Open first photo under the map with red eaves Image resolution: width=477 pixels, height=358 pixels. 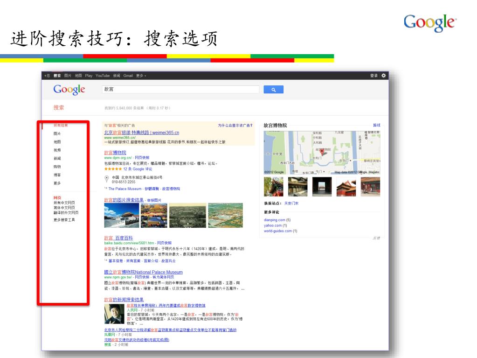(x=274, y=187)
